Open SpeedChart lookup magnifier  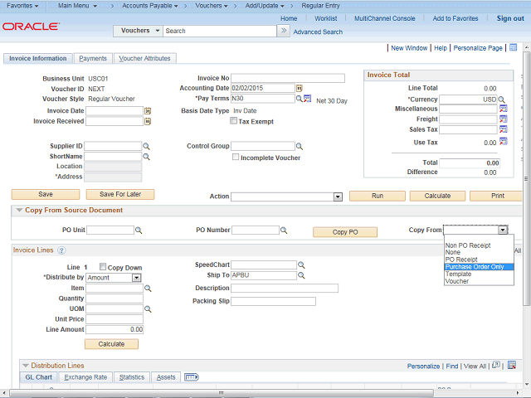(301, 265)
